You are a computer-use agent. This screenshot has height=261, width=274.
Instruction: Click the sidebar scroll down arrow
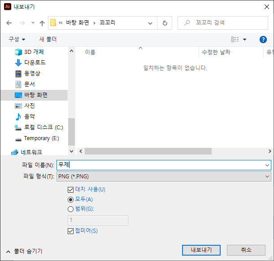[71, 151]
